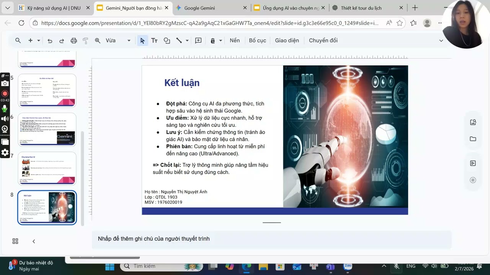Open browser tab search dropdown
This screenshot has width=490, height=275.
[x=7, y=8]
